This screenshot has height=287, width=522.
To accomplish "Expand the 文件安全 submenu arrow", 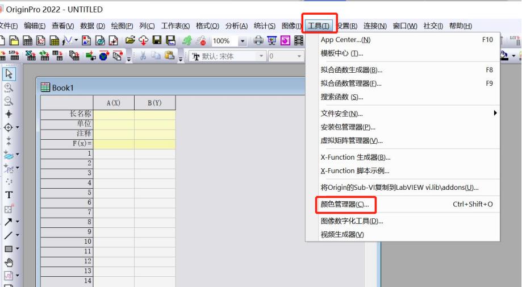I will [x=495, y=113].
